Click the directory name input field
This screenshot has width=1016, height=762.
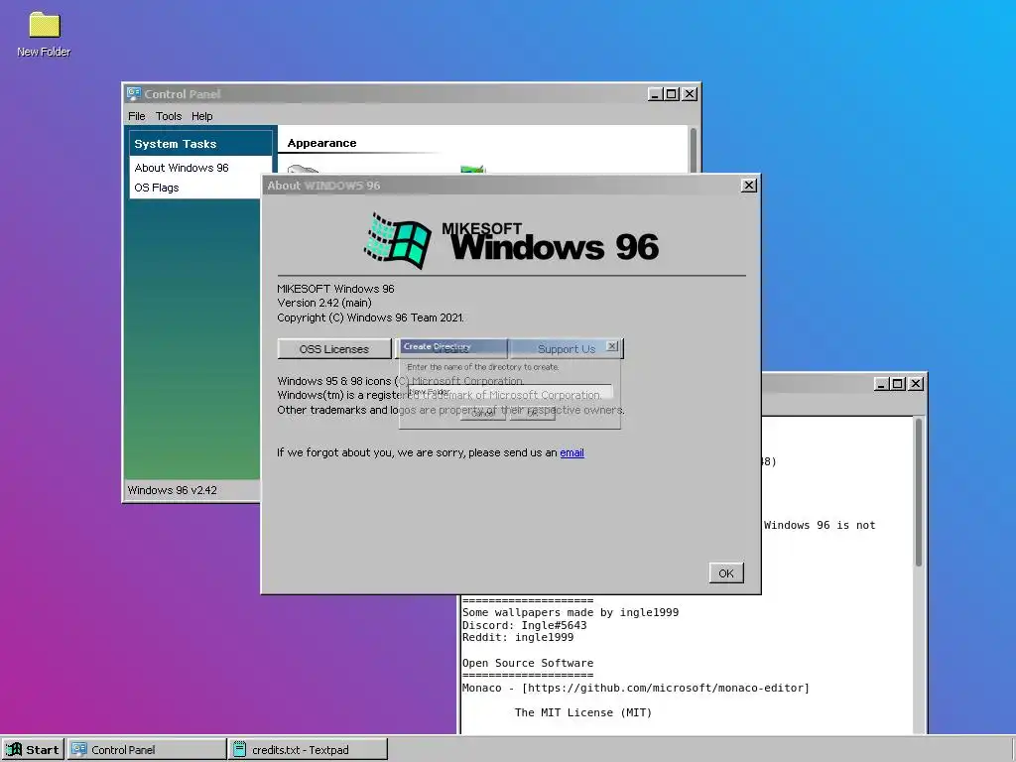click(509, 391)
